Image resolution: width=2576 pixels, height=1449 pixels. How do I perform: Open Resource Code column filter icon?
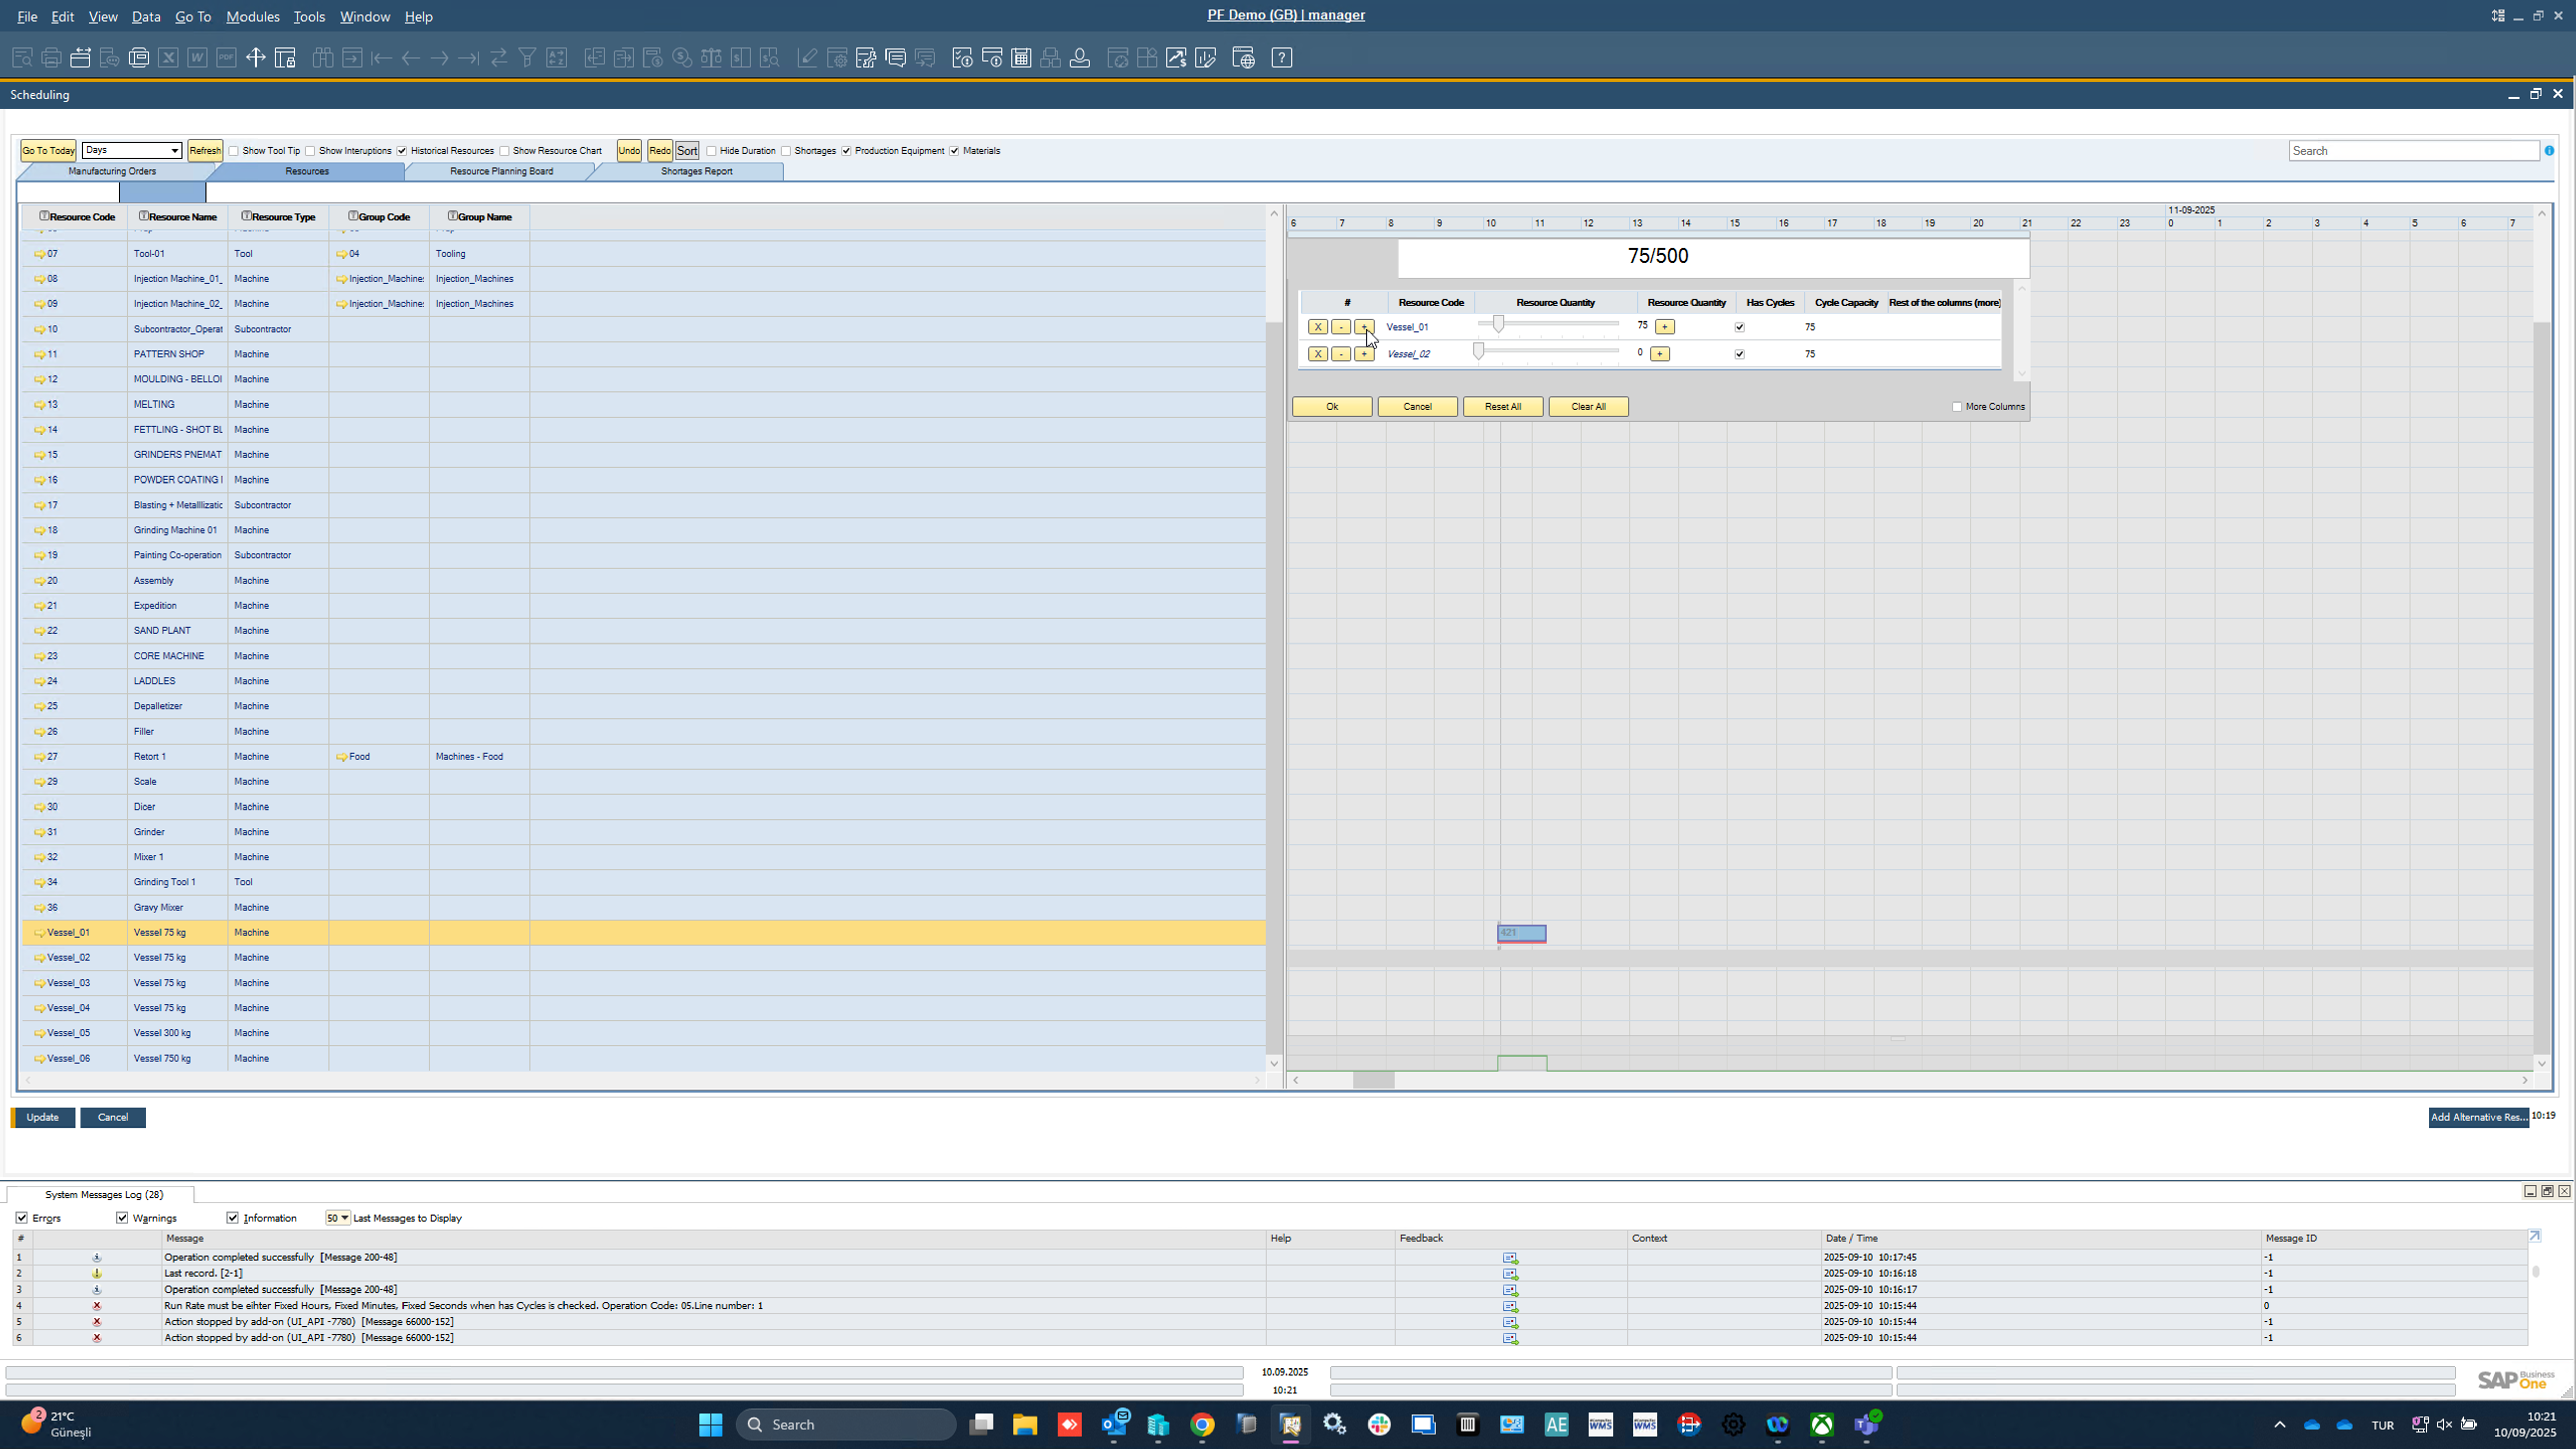(44, 216)
